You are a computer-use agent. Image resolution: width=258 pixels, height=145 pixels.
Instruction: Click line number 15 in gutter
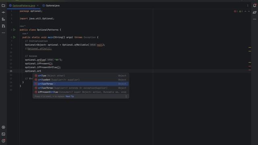click(11, 71)
